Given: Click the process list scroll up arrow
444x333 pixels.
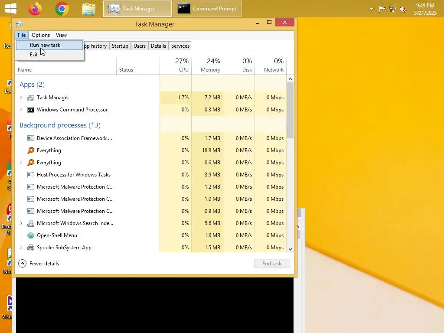Looking at the screenshot, I should pos(290,79).
